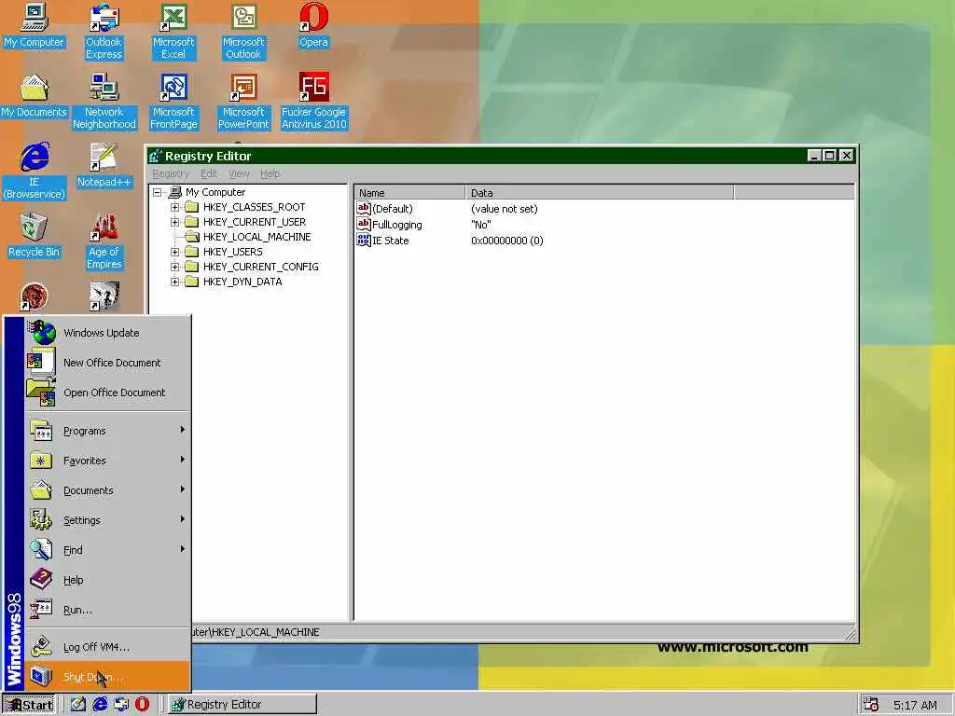
Task: Open IE (Browservice) desktop icon
Action: click(x=35, y=172)
